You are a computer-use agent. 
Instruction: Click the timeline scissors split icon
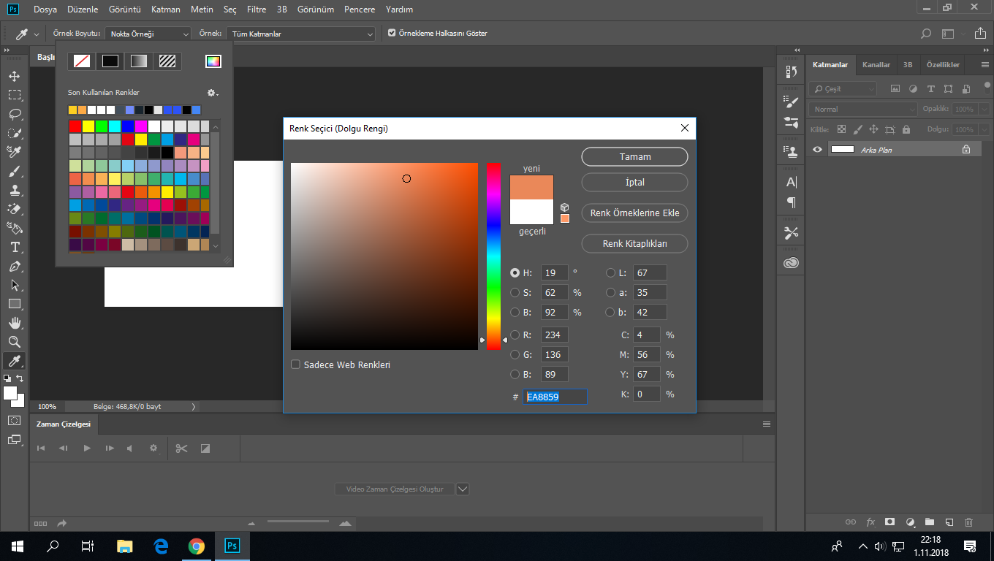pyautogui.click(x=181, y=448)
